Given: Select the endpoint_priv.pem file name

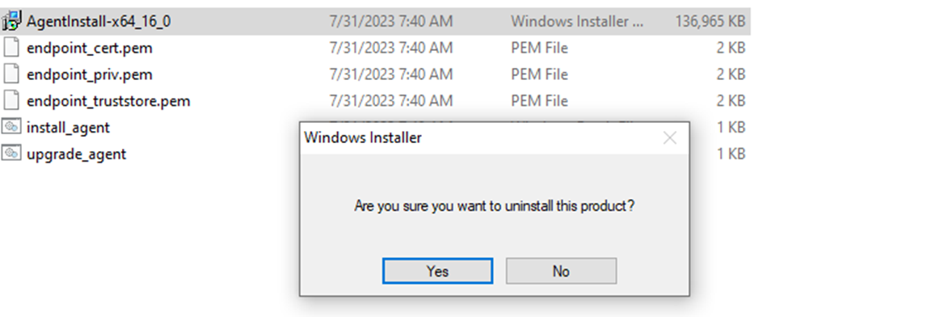Looking at the screenshot, I should tap(90, 74).
